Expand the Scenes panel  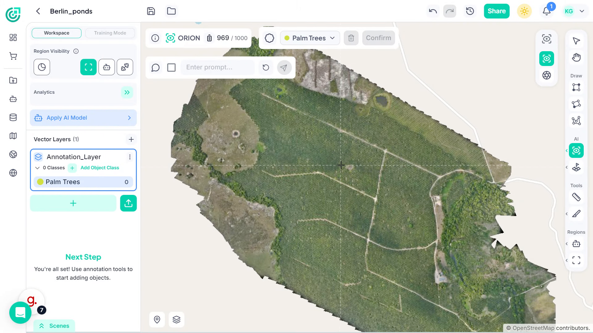(x=54, y=326)
